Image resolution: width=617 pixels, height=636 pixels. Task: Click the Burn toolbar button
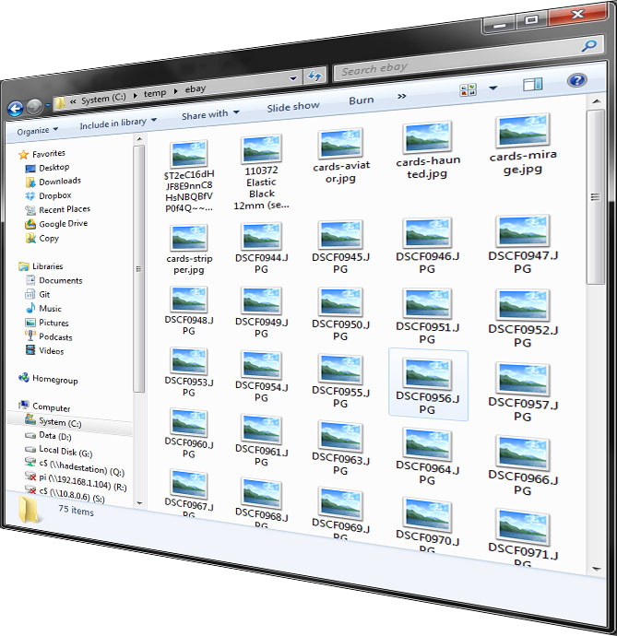pyautogui.click(x=361, y=100)
